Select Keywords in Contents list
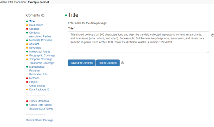Screen dimensions: 214x127 tap(35, 48)
